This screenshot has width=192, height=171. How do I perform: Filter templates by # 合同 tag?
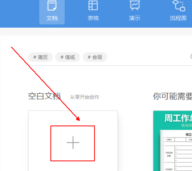click(x=95, y=57)
